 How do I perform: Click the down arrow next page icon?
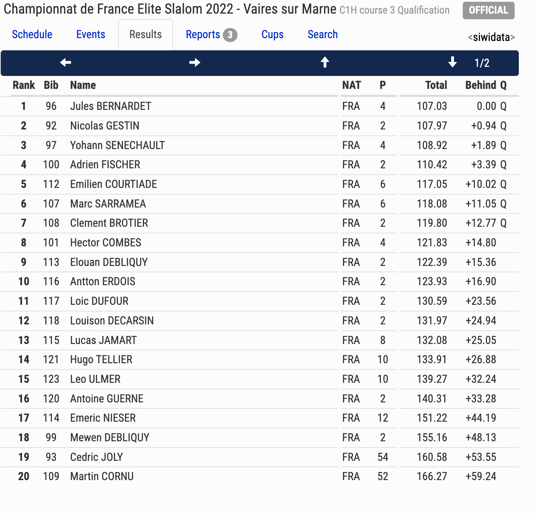pyautogui.click(x=453, y=62)
